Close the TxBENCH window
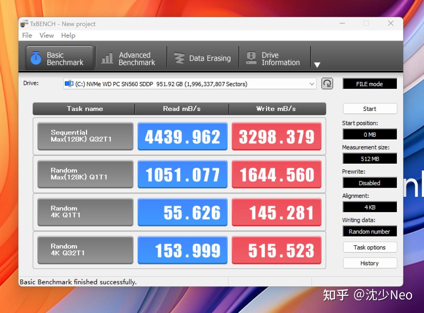 coord(391,23)
